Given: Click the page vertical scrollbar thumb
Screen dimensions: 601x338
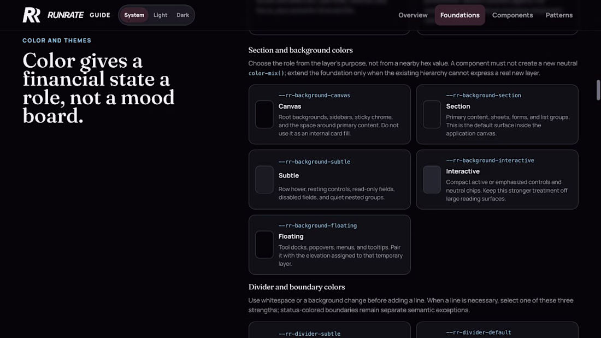Looking at the screenshot, I should (598, 90).
